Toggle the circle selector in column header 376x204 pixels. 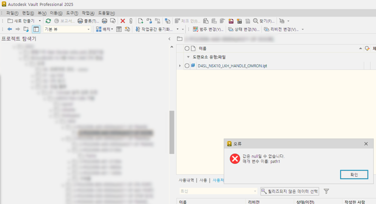click(187, 49)
